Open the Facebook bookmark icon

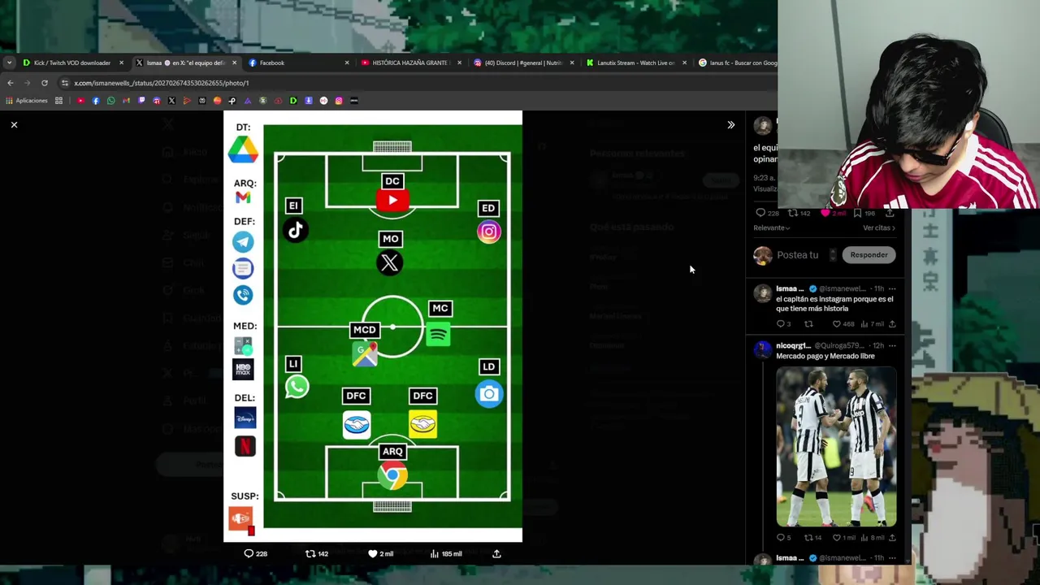point(96,101)
